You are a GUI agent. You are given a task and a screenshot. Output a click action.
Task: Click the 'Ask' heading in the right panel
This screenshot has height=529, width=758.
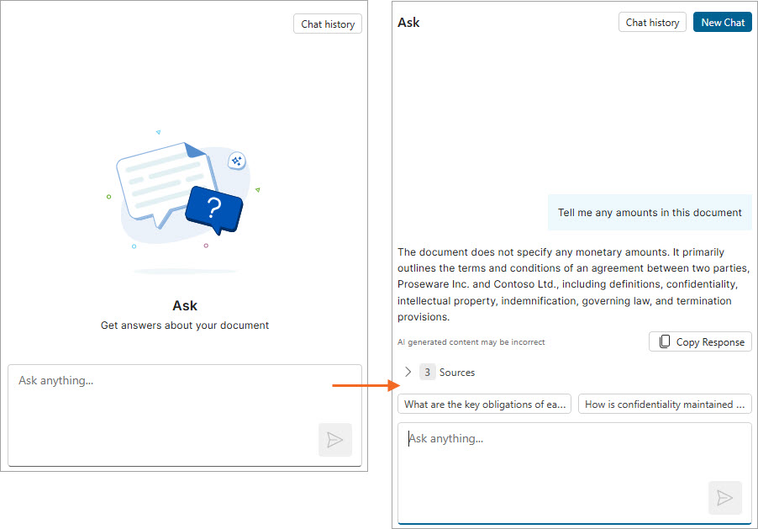pos(408,23)
